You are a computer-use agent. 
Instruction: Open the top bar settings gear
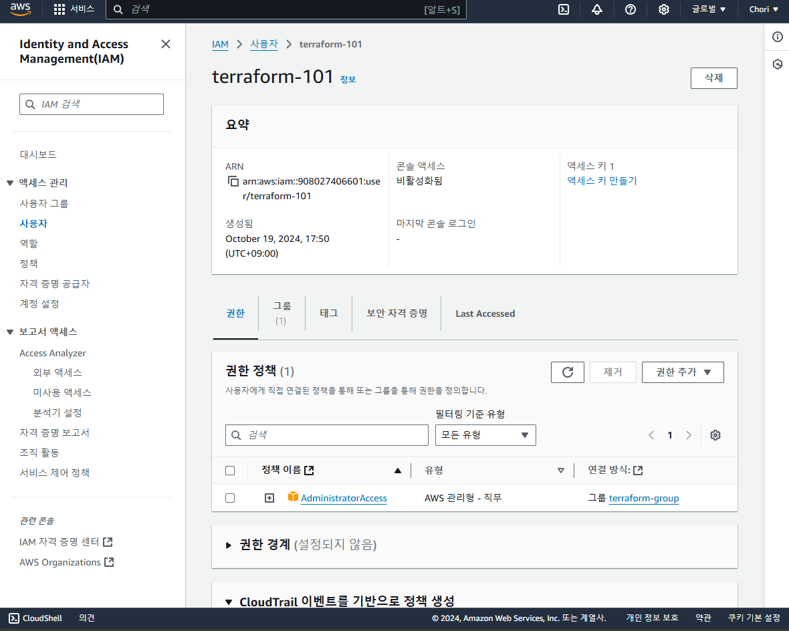tap(664, 9)
